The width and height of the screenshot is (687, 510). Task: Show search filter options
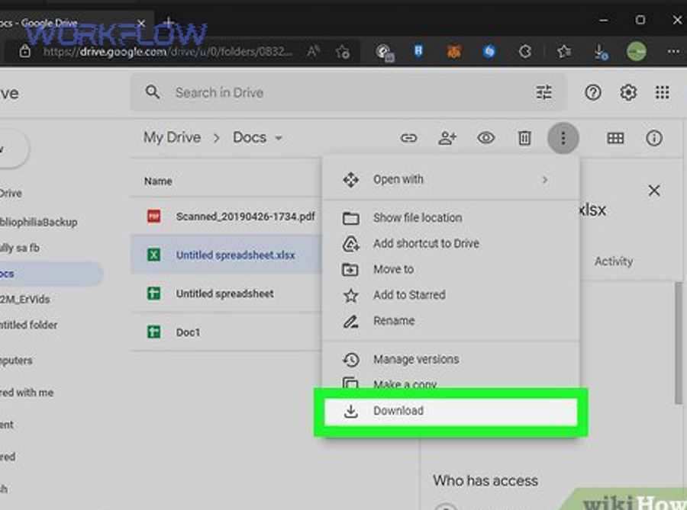click(543, 92)
